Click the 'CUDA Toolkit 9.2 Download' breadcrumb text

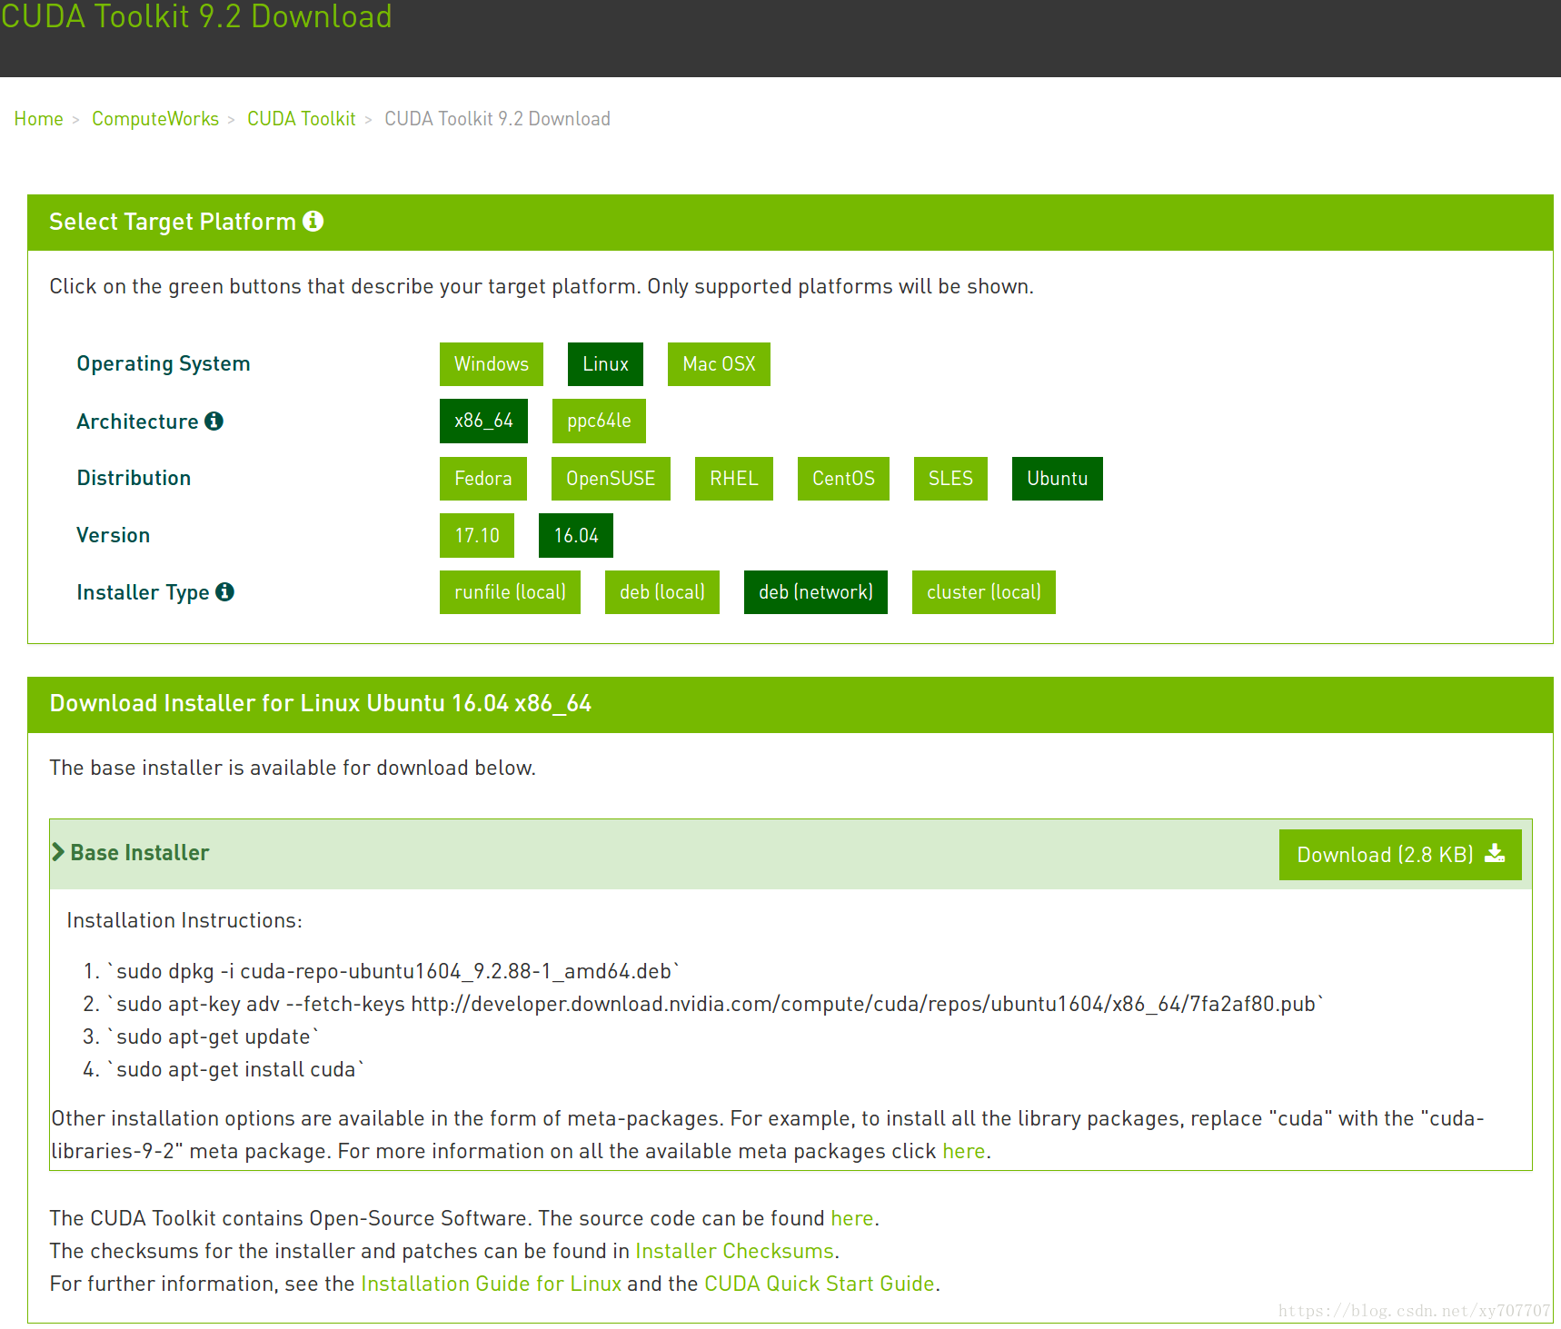pyautogui.click(x=497, y=119)
